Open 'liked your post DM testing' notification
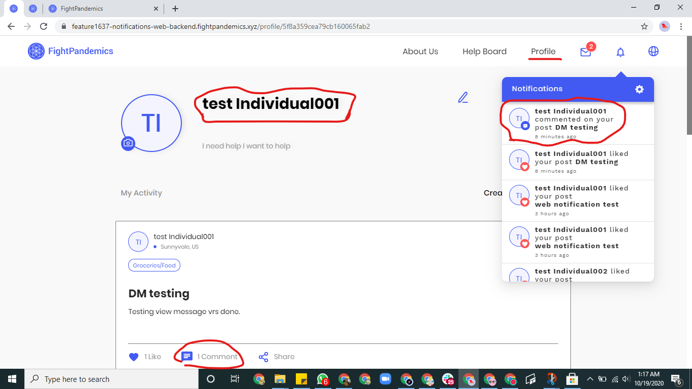Screen dimensions: 692x389 tap(578, 163)
